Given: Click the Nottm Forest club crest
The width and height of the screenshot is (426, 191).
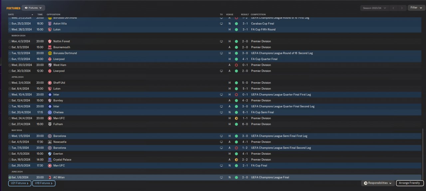Looking at the screenshot, I should tap(50, 41).
